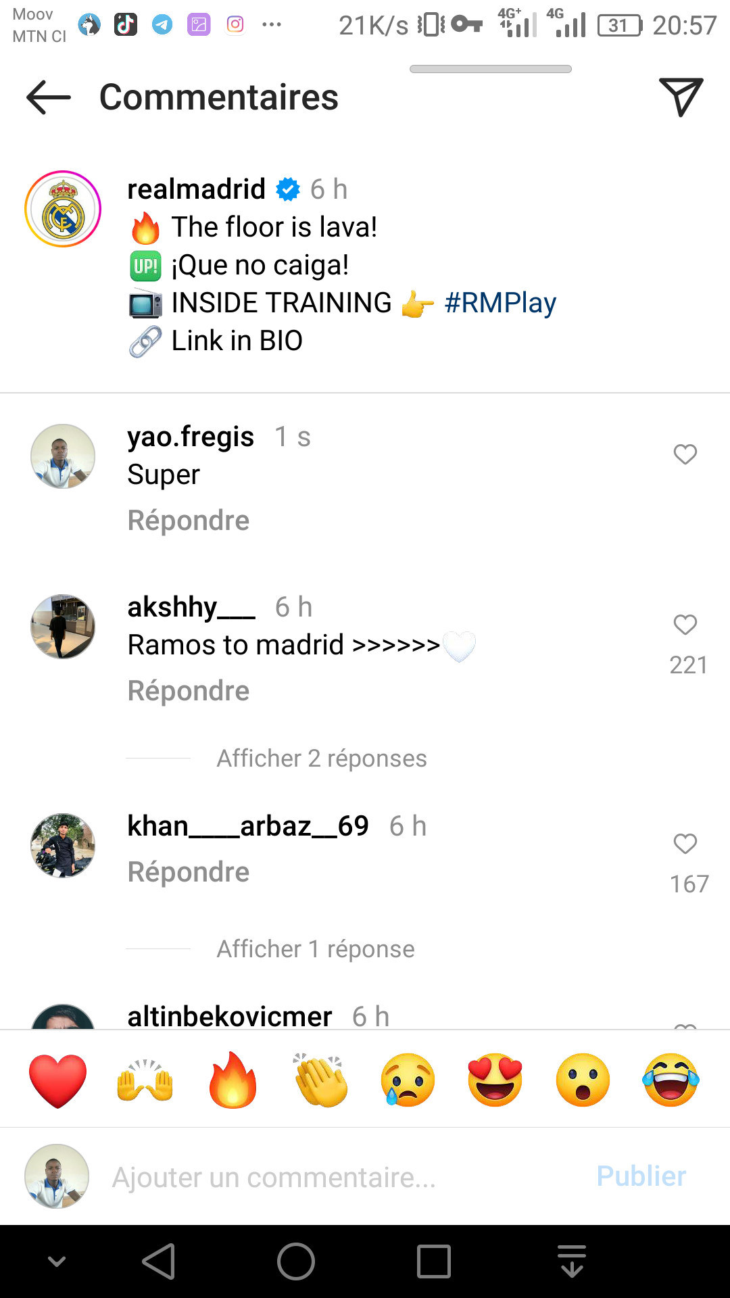Tap the Publier button
730x1298 pixels.
pos(641,1176)
